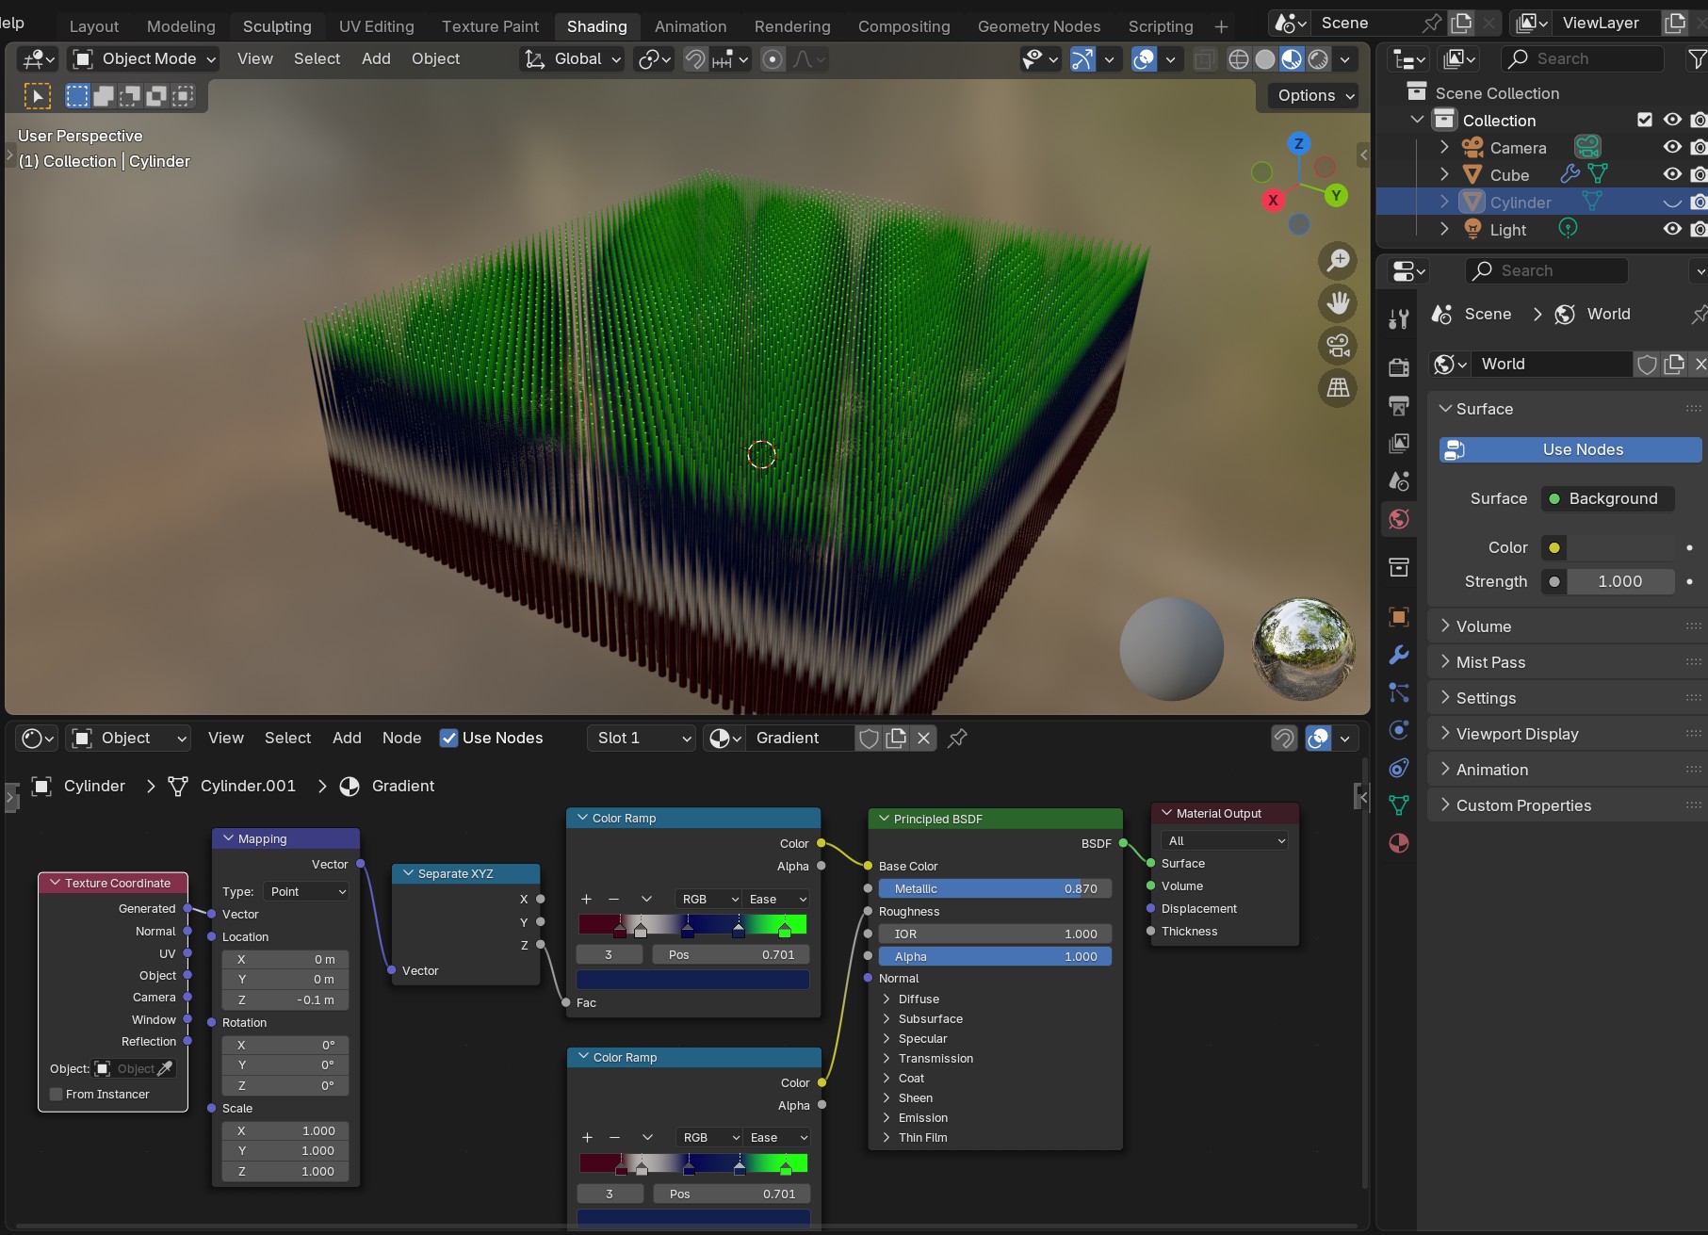The image size is (1708, 1235).
Task: Open the Modifiers wrench properties tab
Action: (1399, 655)
